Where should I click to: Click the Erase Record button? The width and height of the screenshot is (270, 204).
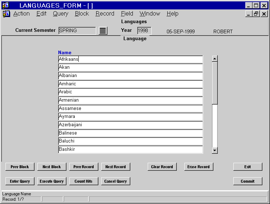[x=199, y=167]
